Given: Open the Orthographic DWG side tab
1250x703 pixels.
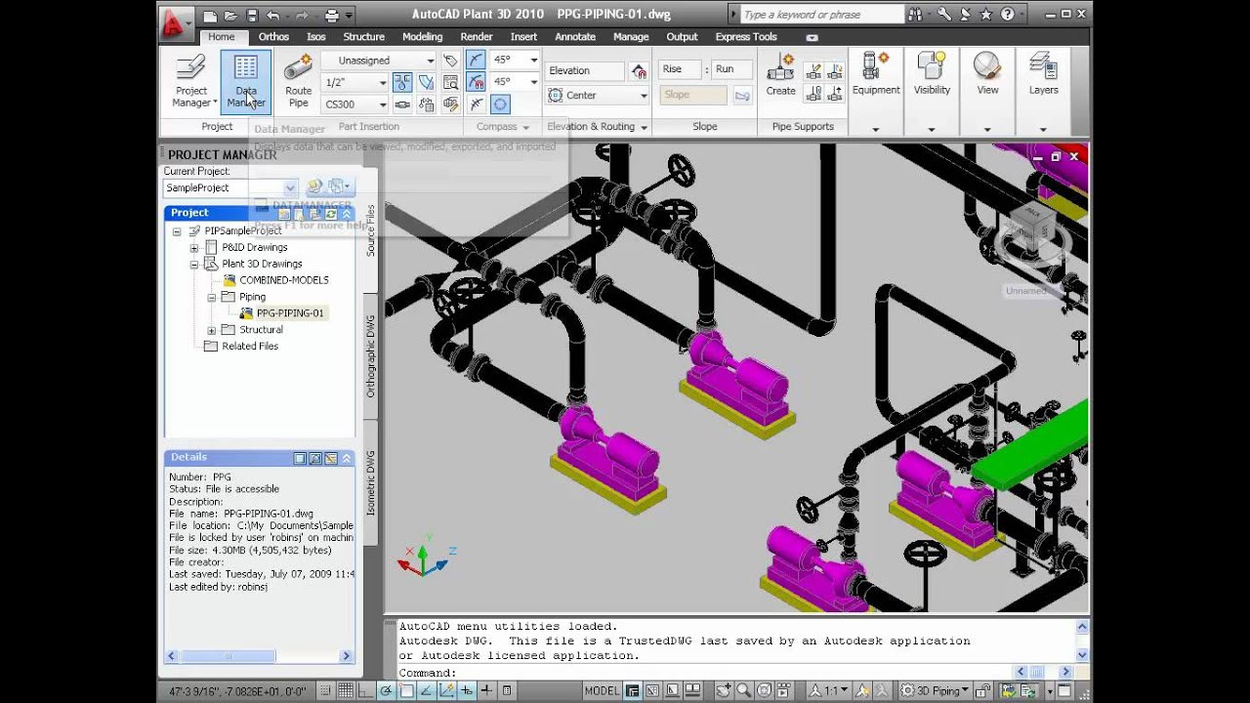Looking at the screenshot, I should tap(371, 355).
